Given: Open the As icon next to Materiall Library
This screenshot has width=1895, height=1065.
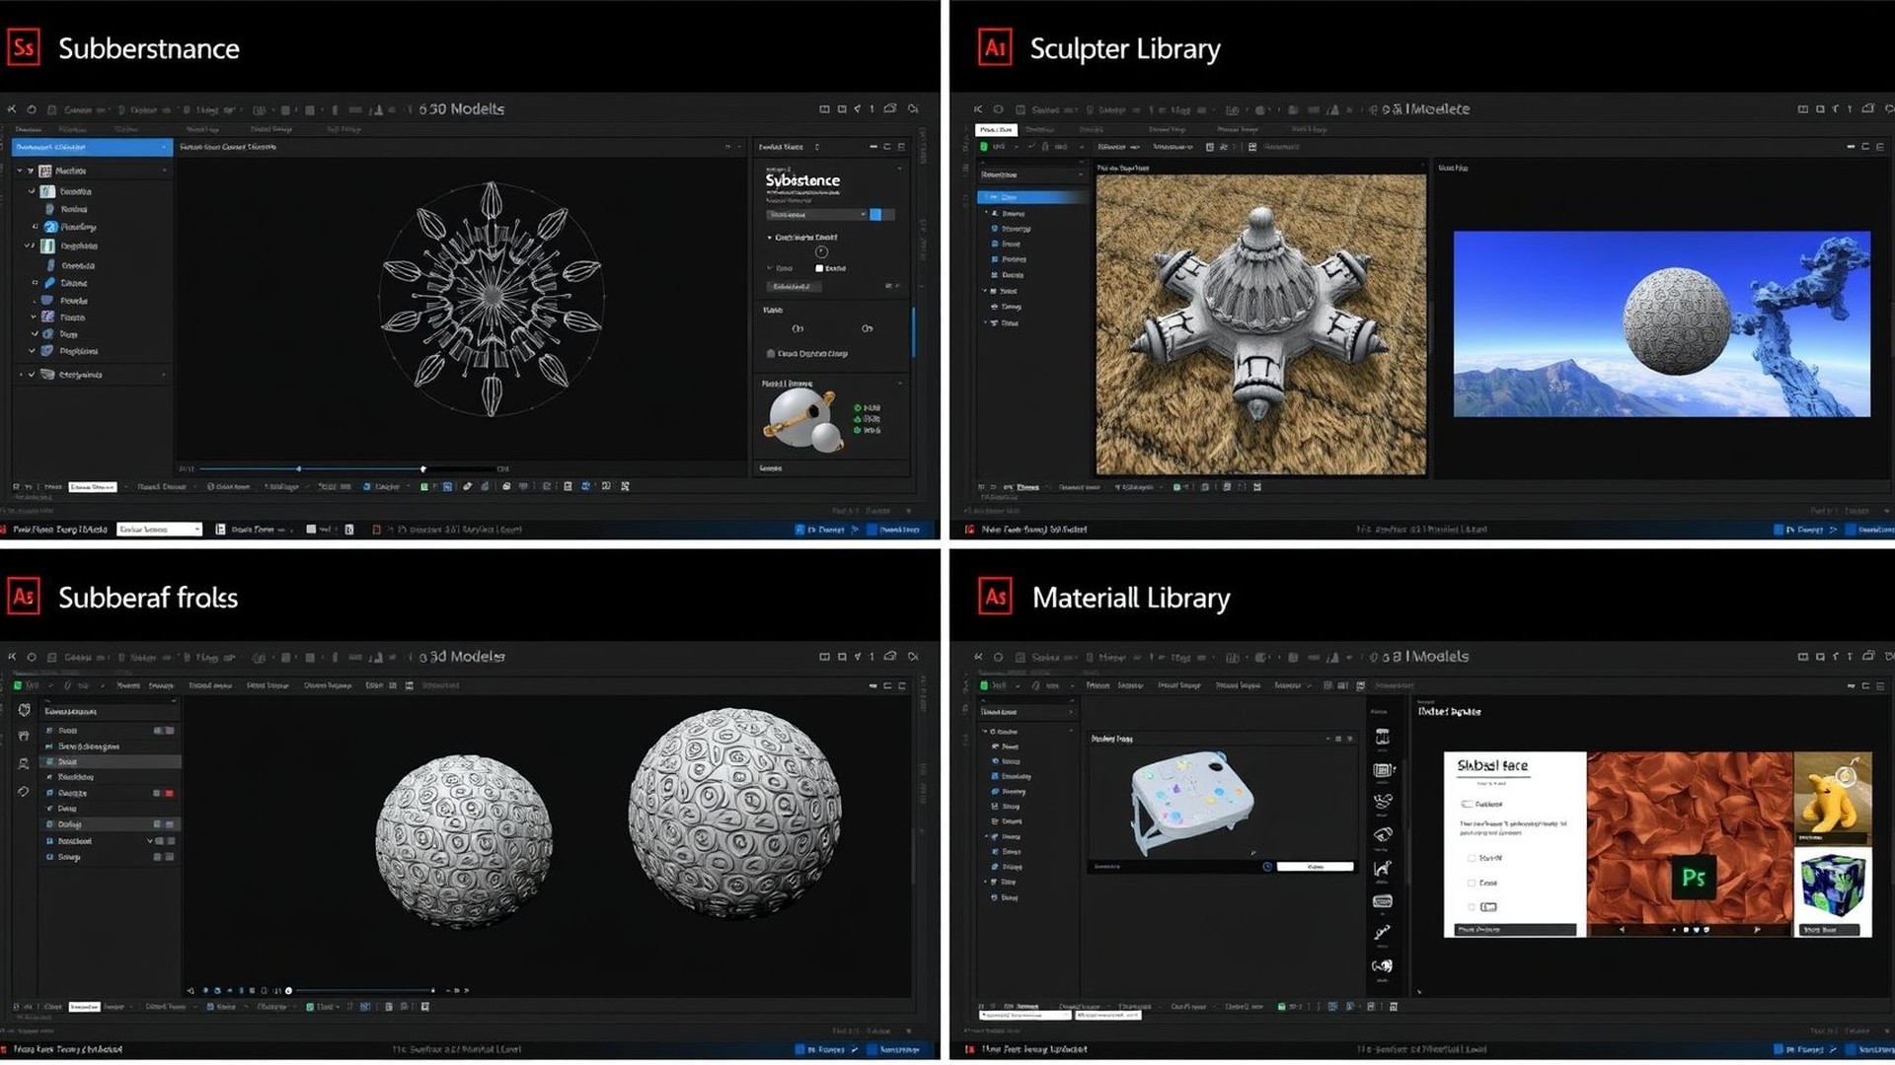Looking at the screenshot, I should tap(994, 596).
